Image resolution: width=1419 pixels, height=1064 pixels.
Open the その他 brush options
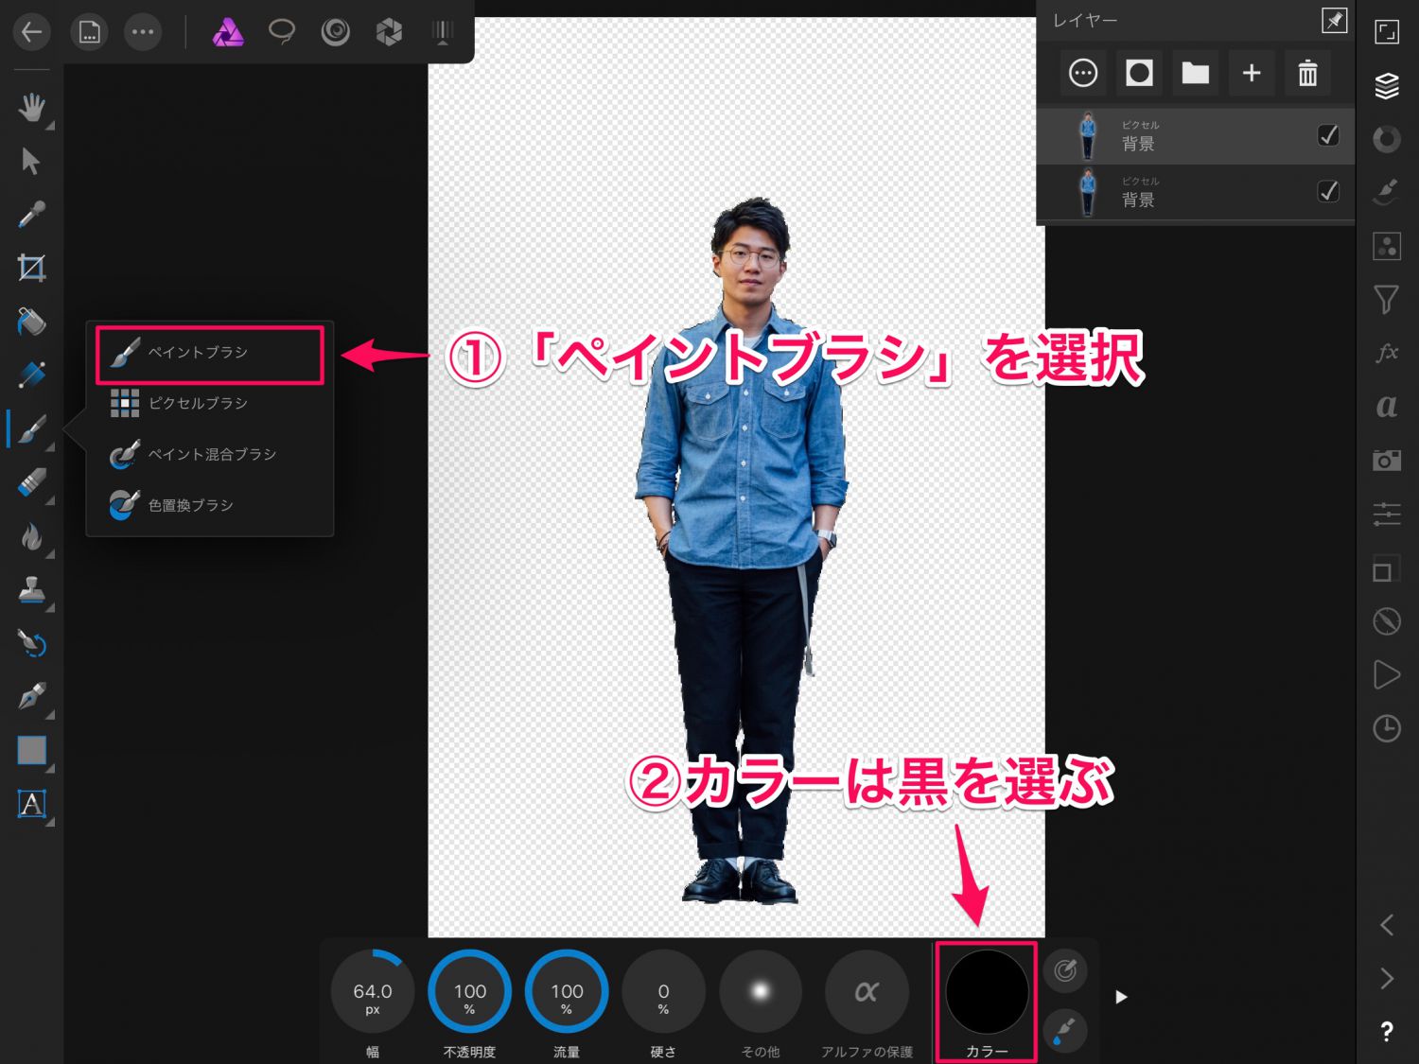tap(761, 992)
